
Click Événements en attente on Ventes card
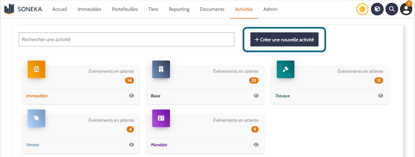111,120
